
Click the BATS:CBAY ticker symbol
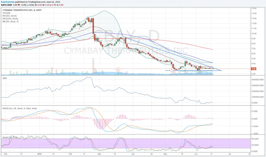point(7,5)
